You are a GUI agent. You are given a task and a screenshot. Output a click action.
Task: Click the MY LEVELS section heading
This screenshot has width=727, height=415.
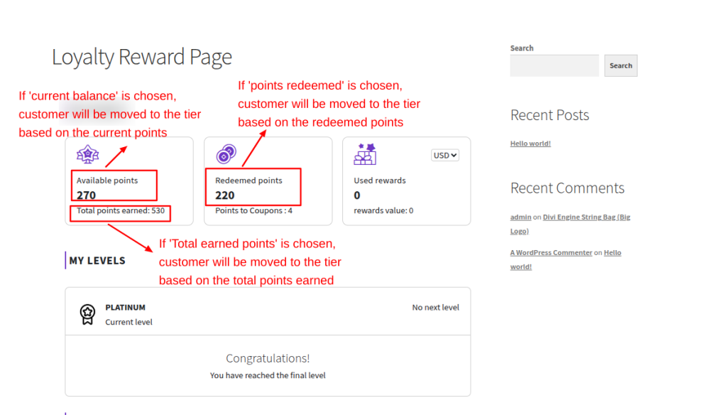(97, 261)
